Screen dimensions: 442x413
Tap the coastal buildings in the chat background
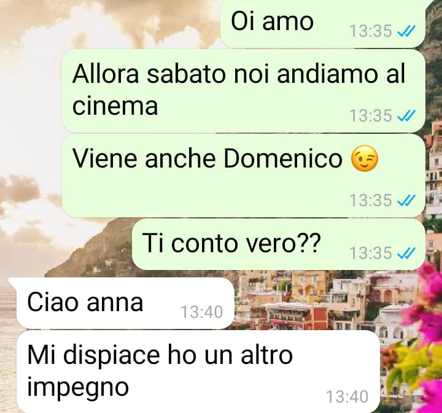(310, 300)
